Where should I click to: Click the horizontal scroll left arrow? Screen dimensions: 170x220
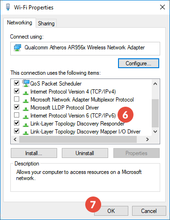coord(15,139)
